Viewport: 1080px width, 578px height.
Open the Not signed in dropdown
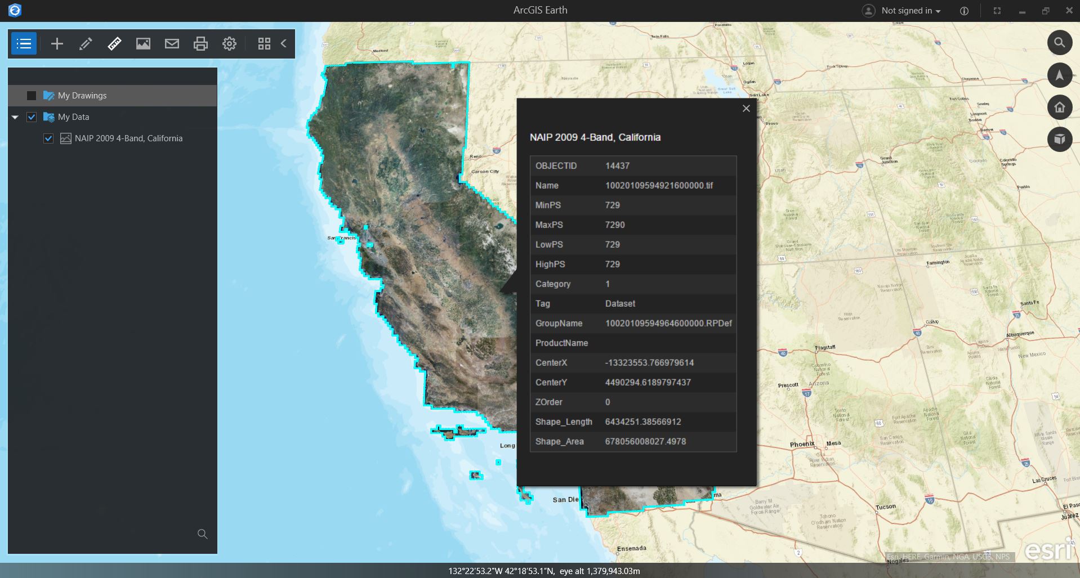coord(911,11)
